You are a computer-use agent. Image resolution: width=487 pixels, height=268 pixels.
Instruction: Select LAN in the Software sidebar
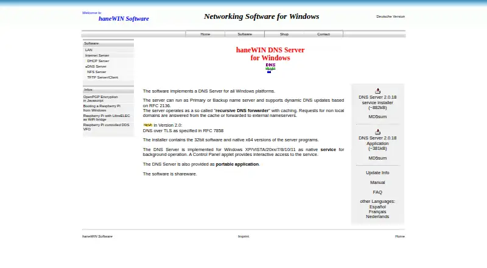89,50
